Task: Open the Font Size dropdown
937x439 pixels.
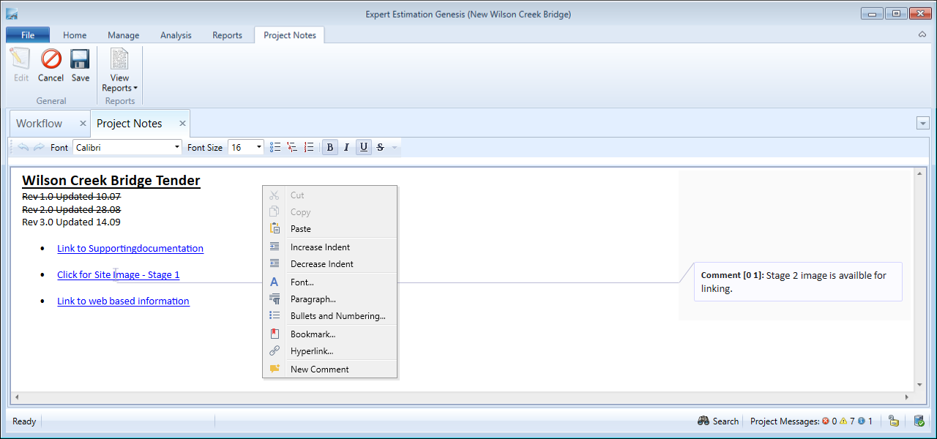Action: tap(259, 148)
